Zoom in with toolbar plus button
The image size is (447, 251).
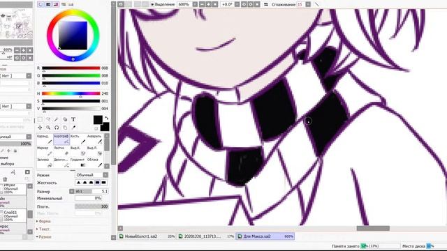tap(208, 4)
